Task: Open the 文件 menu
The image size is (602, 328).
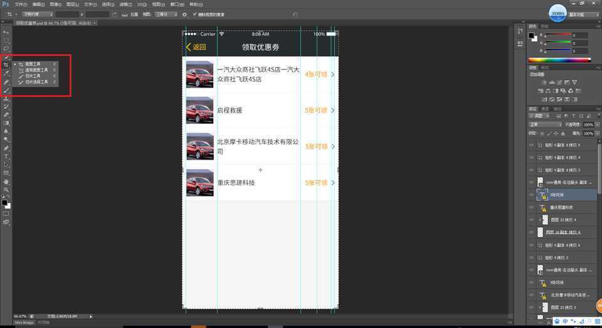Action: 21,4
